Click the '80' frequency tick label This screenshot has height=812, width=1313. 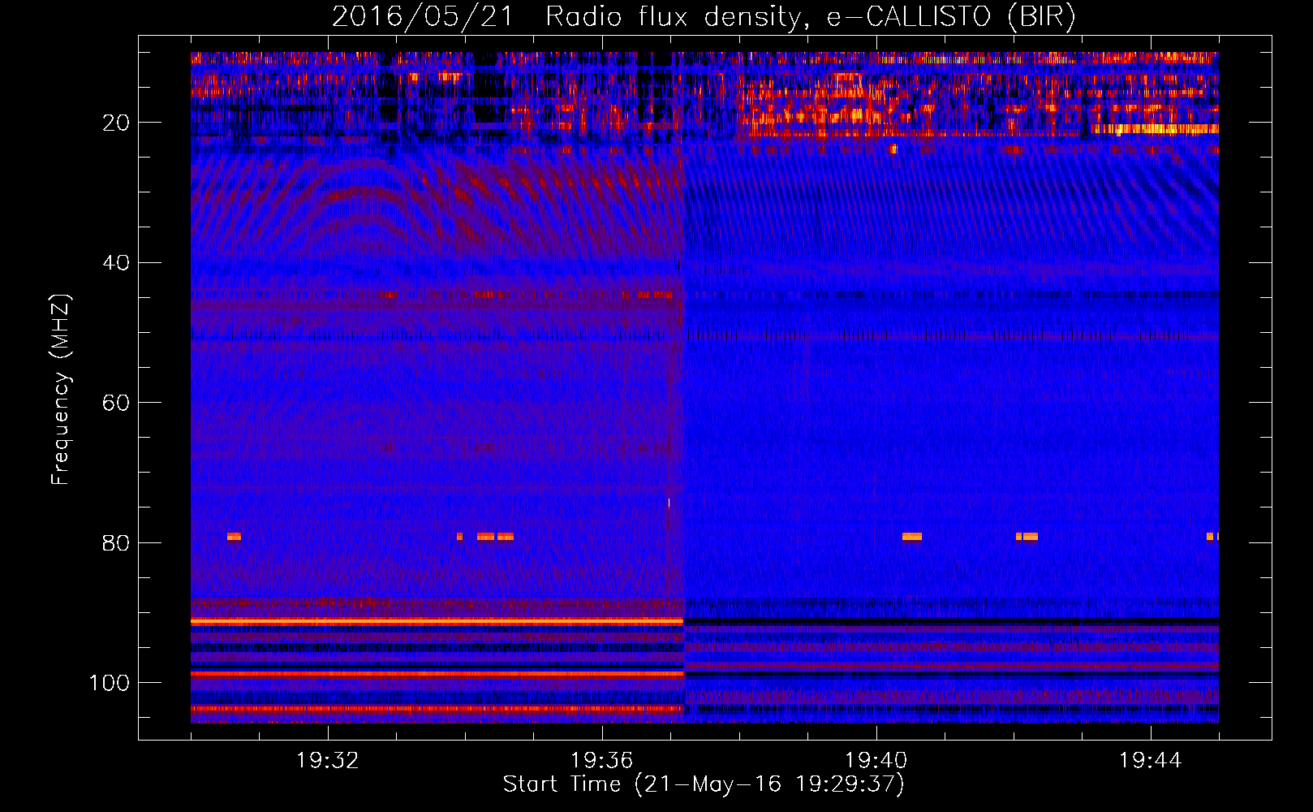point(116,543)
